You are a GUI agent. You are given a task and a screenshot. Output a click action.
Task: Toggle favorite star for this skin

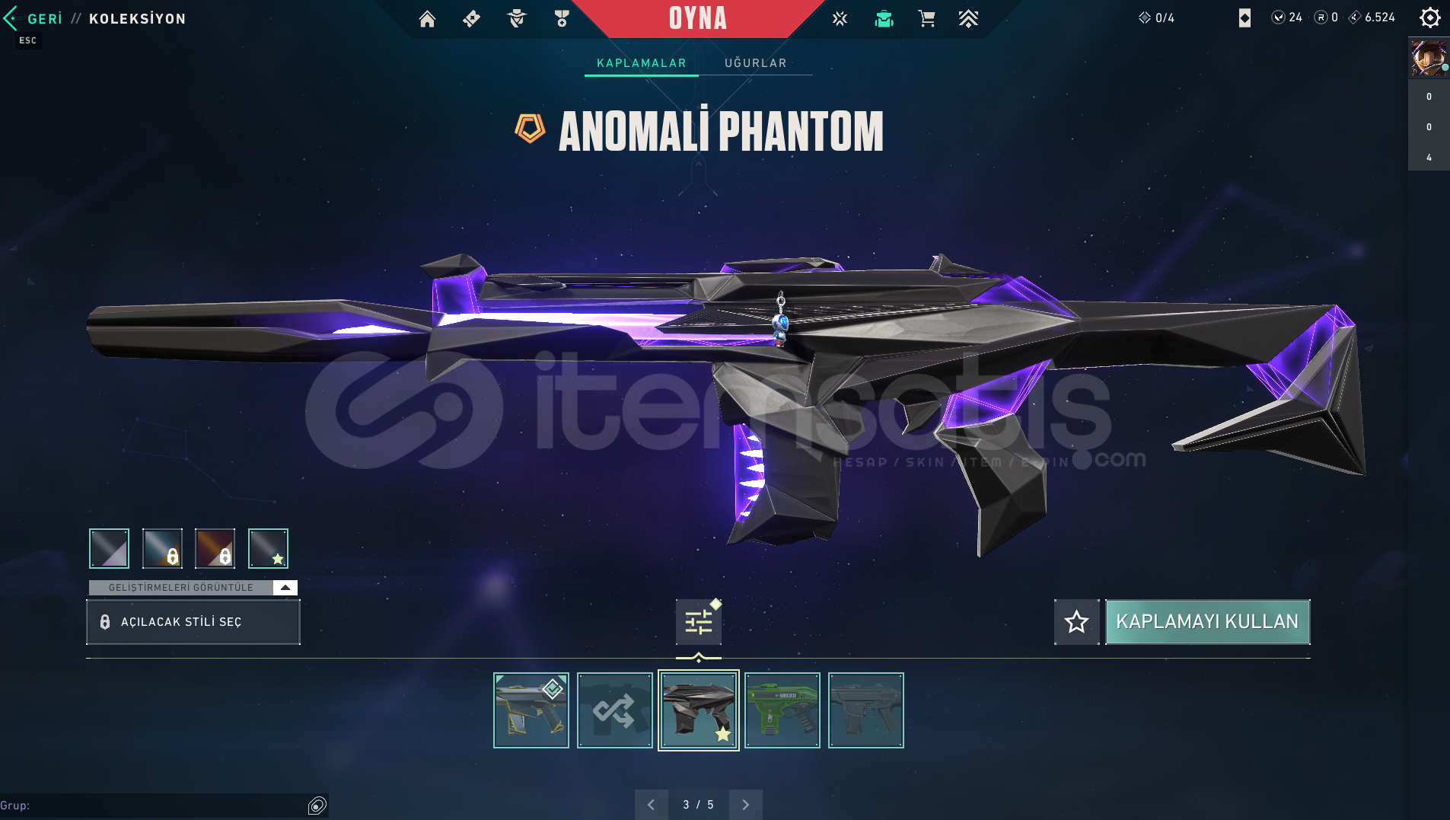pos(1076,622)
